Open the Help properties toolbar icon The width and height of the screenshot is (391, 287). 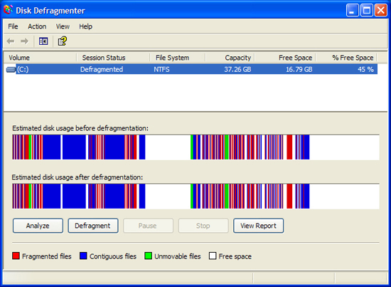click(x=62, y=41)
